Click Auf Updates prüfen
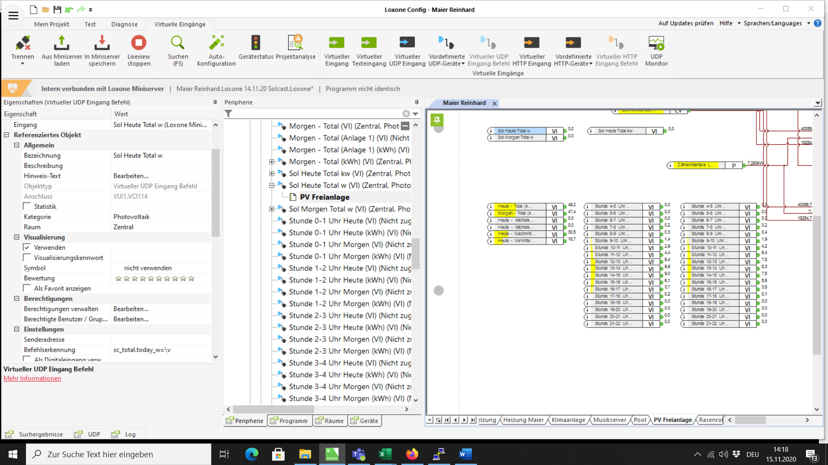The width and height of the screenshot is (828, 465). (x=686, y=23)
